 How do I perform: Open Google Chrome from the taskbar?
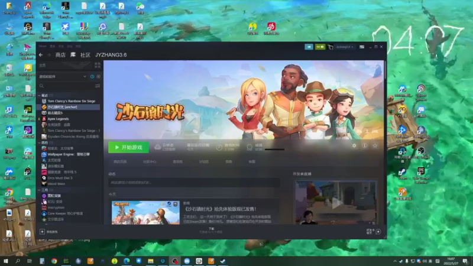[x=54, y=261]
